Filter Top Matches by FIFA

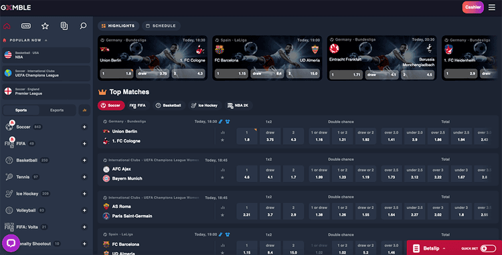click(x=139, y=105)
